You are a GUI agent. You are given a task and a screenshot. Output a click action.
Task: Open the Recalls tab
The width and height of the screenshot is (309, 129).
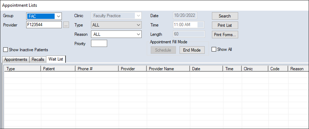(x=38, y=59)
